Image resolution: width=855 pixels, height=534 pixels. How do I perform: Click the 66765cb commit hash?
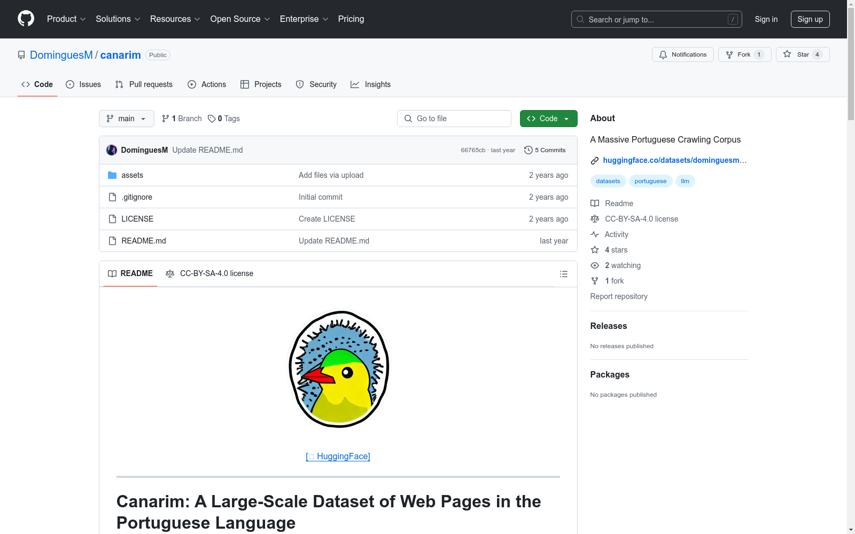473,150
